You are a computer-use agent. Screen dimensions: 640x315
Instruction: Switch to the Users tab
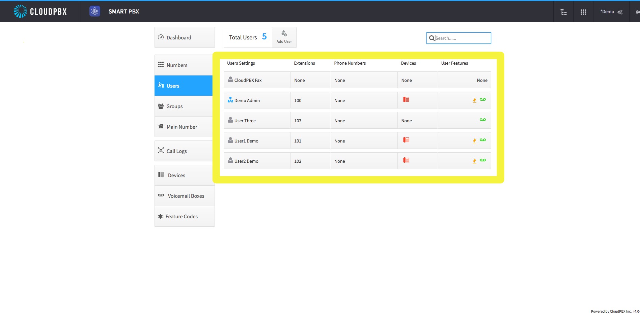[x=173, y=86]
